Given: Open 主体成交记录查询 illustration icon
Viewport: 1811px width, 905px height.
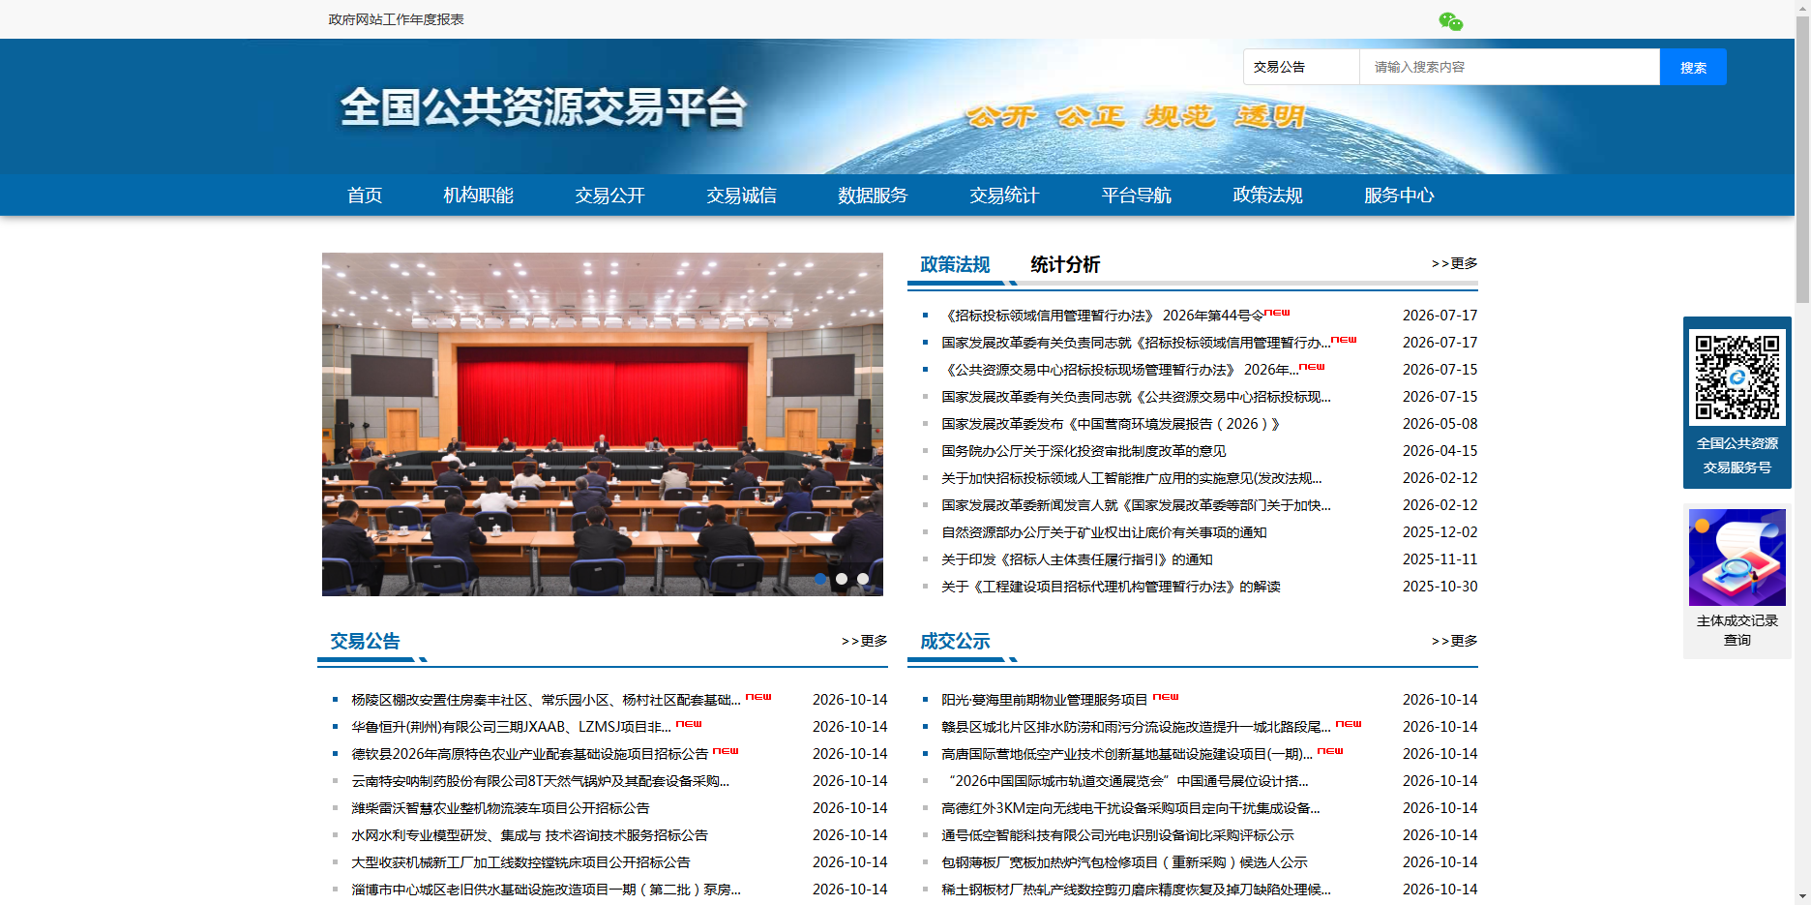Looking at the screenshot, I should point(1737,558).
